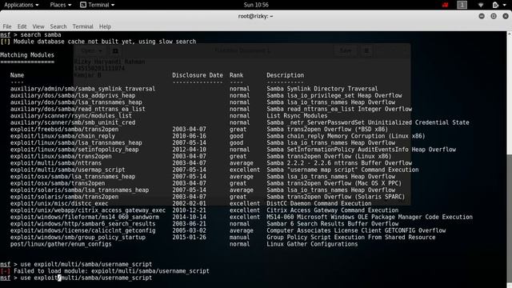Click 'auxiliary/dos/samba/lsa_addprivs_heap' row

tap(206, 95)
